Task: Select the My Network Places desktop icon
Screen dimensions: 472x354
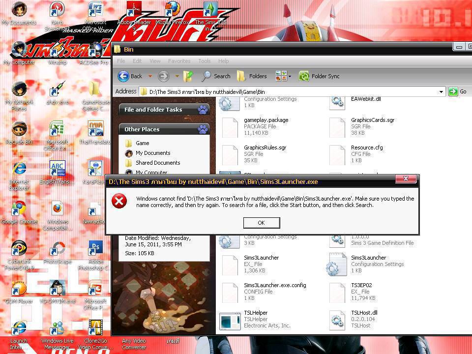Action: pos(19,96)
